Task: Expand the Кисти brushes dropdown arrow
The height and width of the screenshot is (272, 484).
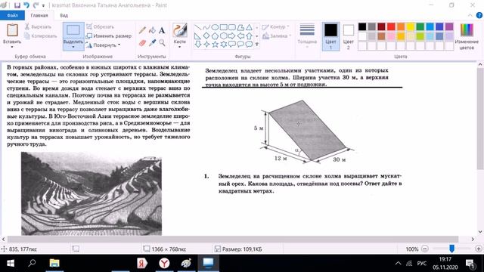Action: pyautogui.click(x=180, y=47)
